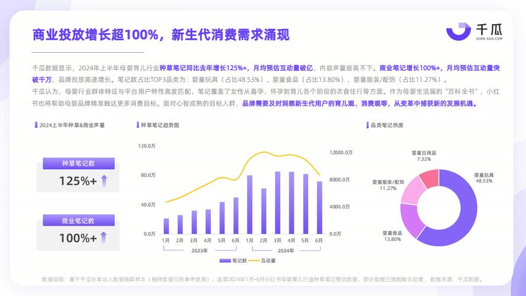526x296 pixels.
Task: Click the 2024年 axis group label
Action: click(286, 250)
